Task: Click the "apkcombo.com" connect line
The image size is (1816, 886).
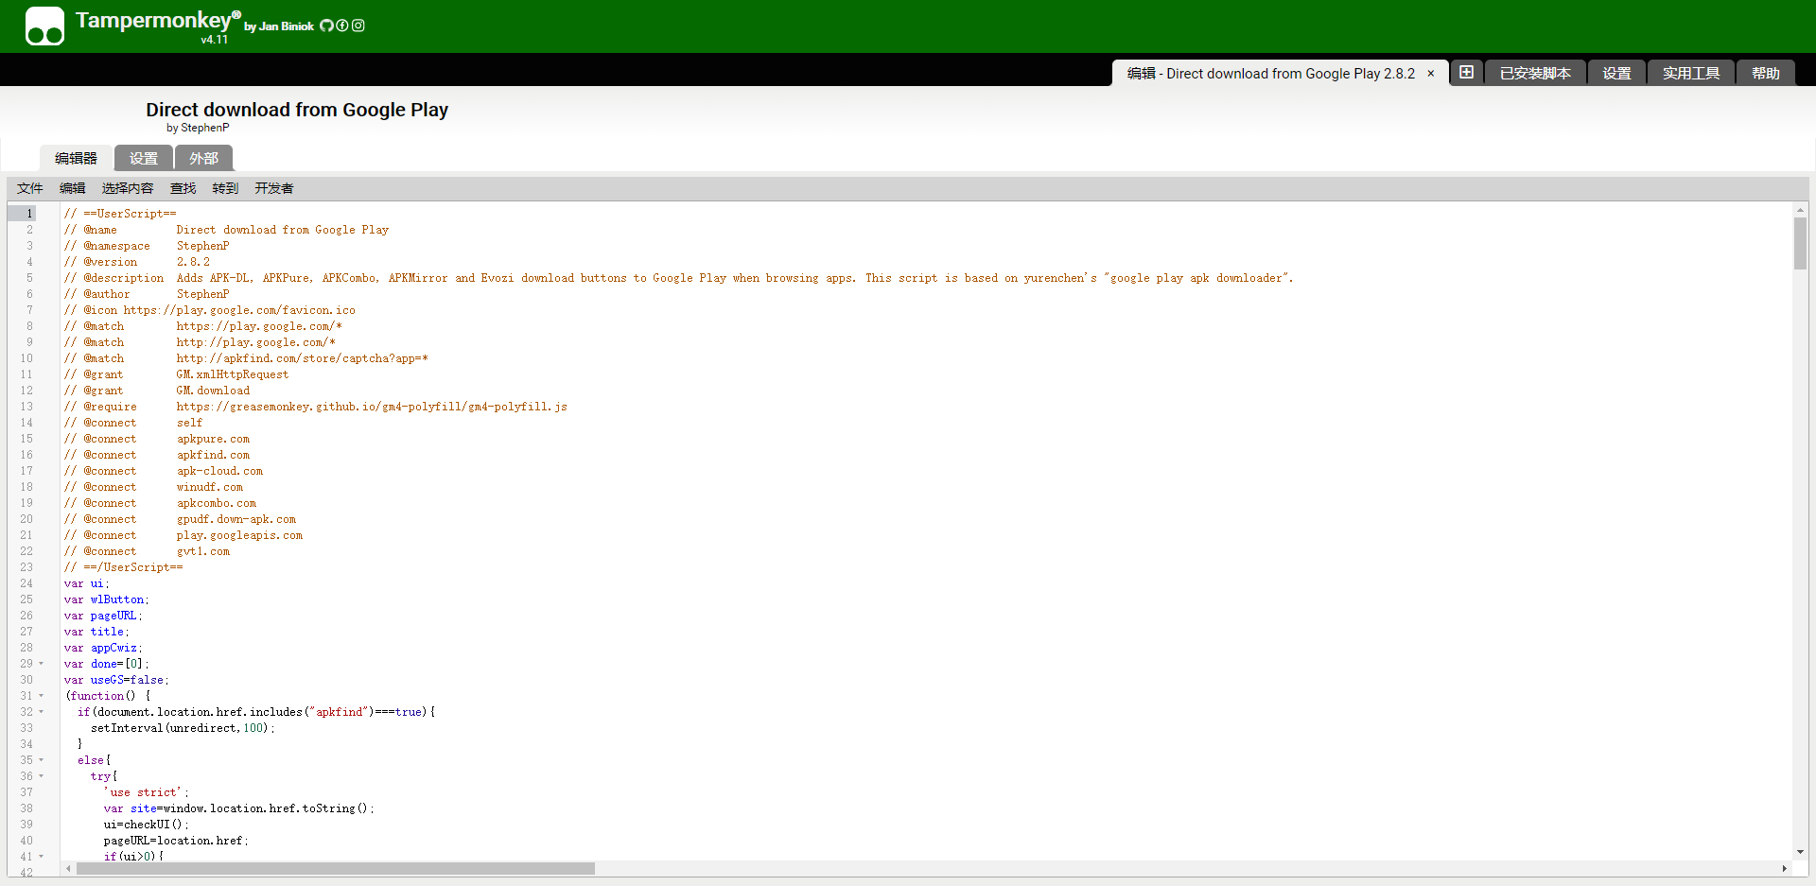Action: (x=217, y=503)
